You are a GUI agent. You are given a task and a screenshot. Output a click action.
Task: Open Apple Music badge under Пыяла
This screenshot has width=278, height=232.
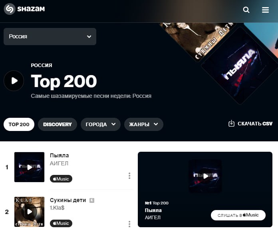[61, 178]
